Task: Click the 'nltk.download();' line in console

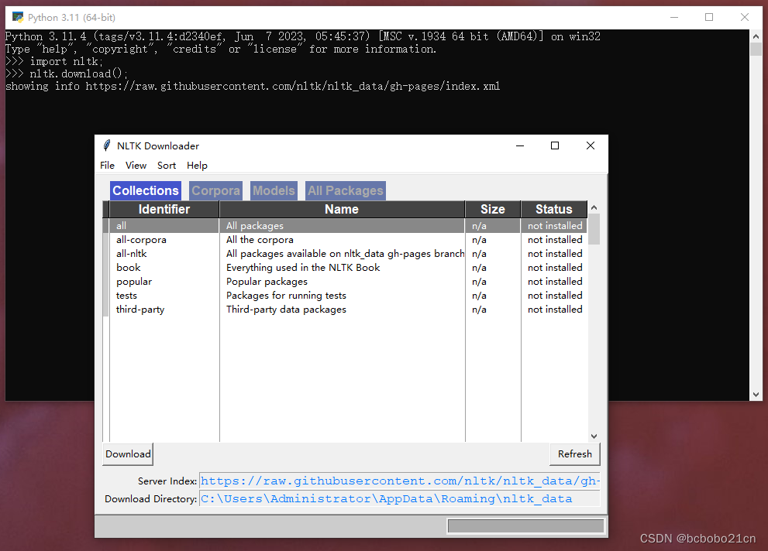Action: pos(78,74)
